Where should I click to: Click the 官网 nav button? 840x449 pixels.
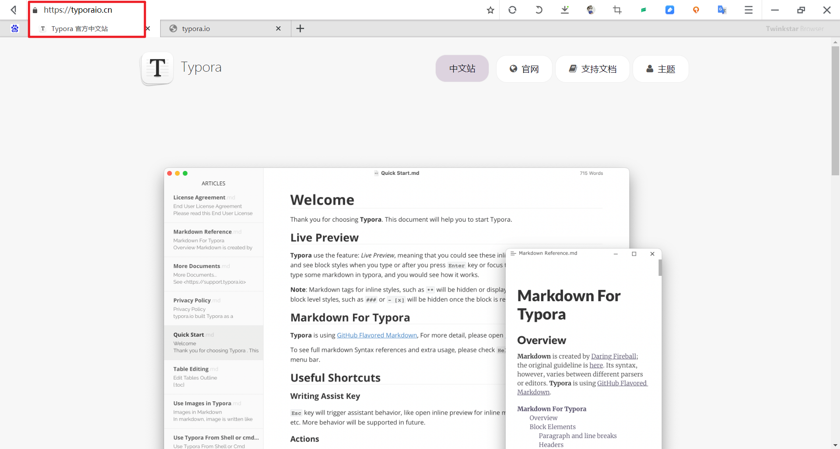pyautogui.click(x=524, y=69)
